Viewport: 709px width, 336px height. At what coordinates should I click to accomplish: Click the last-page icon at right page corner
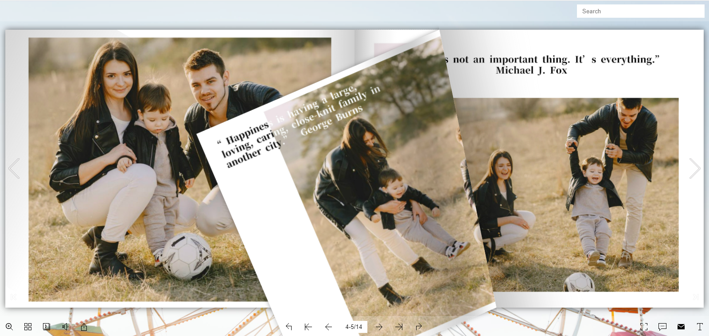tap(695, 297)
